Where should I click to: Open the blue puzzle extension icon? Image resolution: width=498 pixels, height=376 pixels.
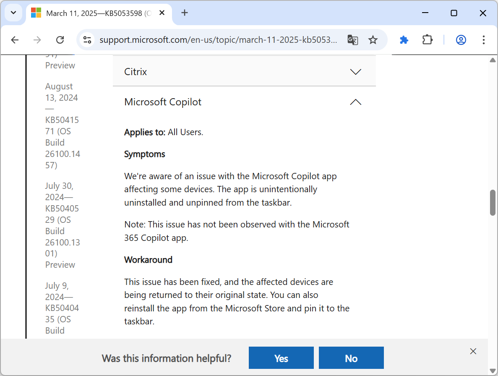tap(404, 40)
